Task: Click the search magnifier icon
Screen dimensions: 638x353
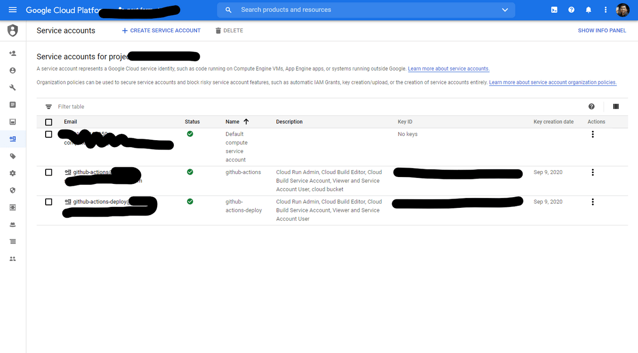Action: pyautogui.click(x=228, y=10)
